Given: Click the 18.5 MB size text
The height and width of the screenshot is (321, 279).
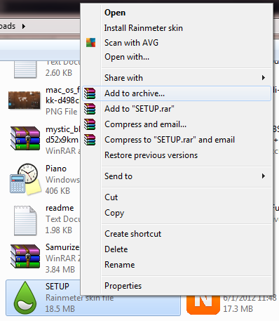Looking at the screenshot, I should (x=60, y=309).
